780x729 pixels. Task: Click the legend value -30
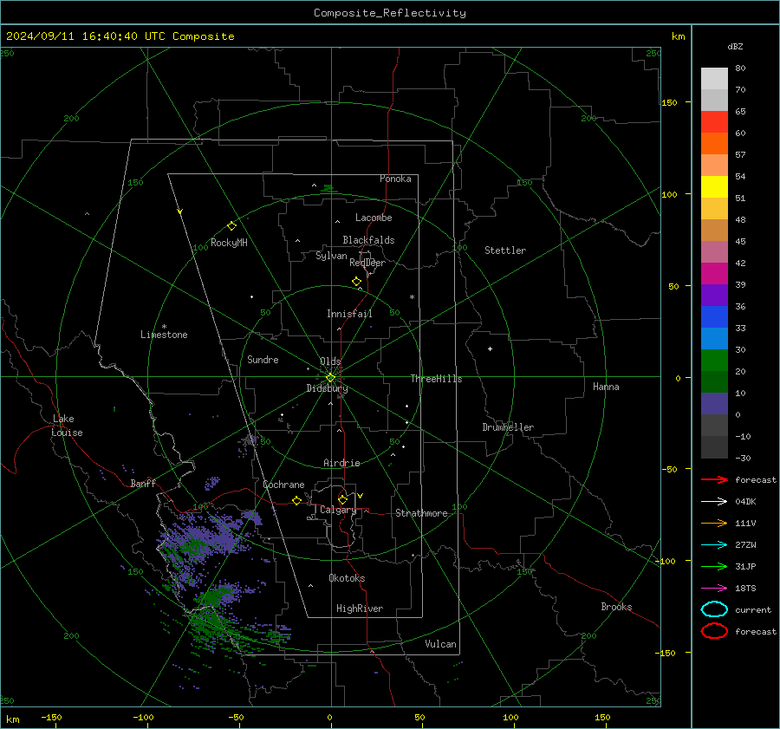[x=743, y=458]
